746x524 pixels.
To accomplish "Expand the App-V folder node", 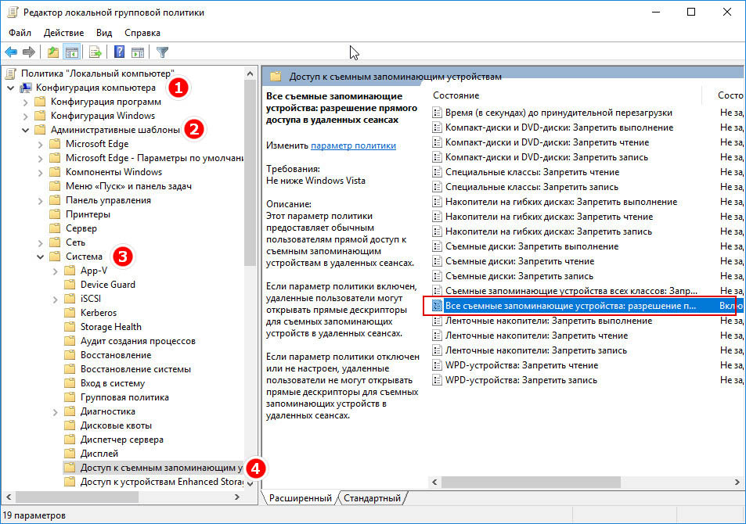I will point(55,271).
